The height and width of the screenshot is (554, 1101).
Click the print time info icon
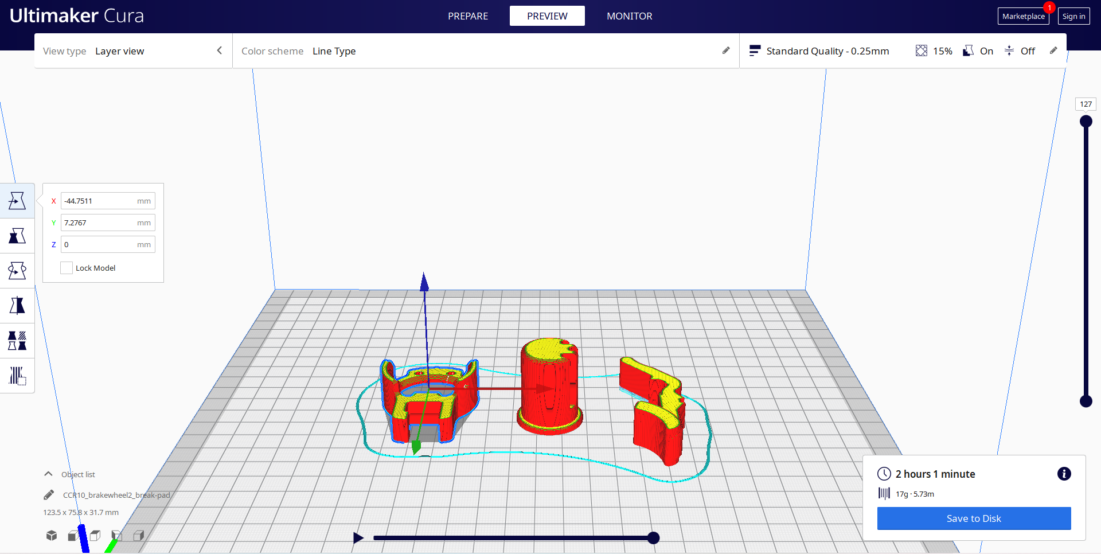pos(1065,474)
